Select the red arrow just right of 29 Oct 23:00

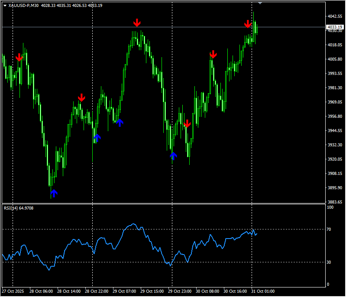coord(187,124)
